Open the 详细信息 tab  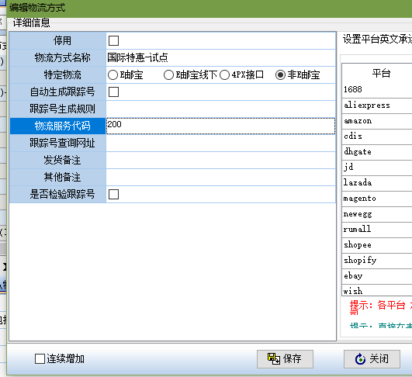coord(32,22)
